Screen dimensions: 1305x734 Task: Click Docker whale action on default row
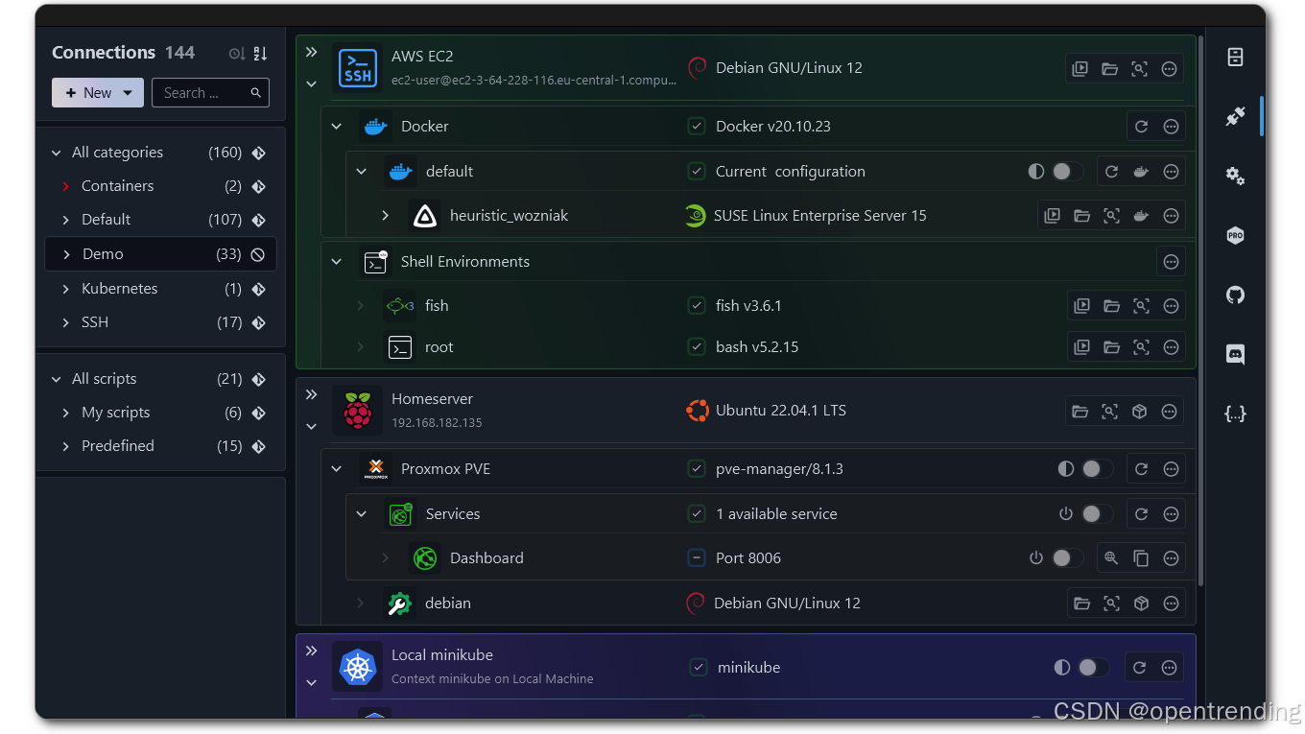click(x=1141, y=172)
